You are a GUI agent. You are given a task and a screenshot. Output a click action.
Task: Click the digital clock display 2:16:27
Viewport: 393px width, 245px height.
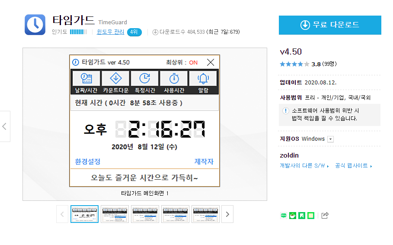pos(160,129)
